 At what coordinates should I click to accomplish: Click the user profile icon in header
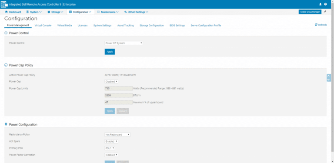321,4
